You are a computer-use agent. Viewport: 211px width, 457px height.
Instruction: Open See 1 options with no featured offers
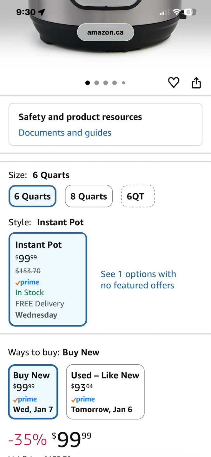pyautogui.click(x=138, y=280)
